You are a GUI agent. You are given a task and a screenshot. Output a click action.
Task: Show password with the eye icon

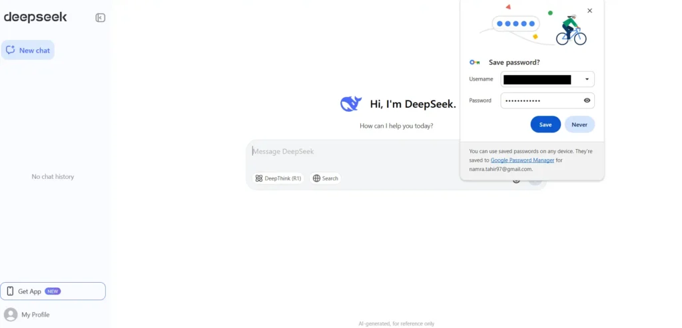point(587,100)
